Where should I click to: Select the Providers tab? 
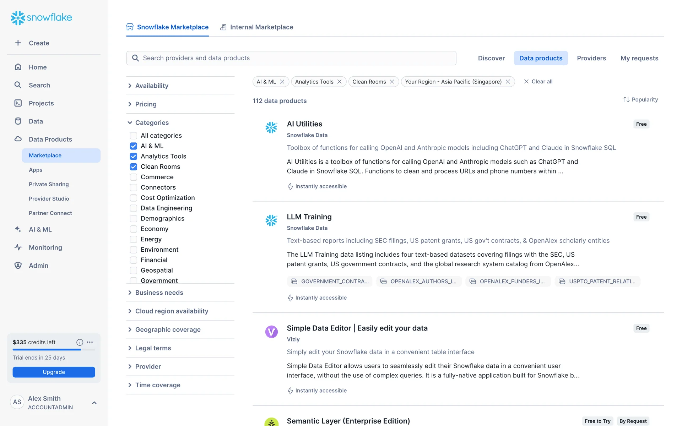pyautogui.click(x=591, y=58)
